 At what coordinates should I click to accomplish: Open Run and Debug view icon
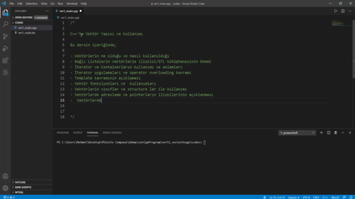click(x=5, y=48)
